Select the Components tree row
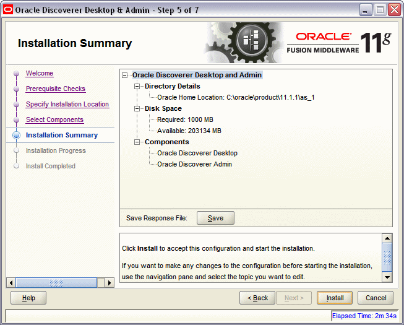 pos(166,142)
